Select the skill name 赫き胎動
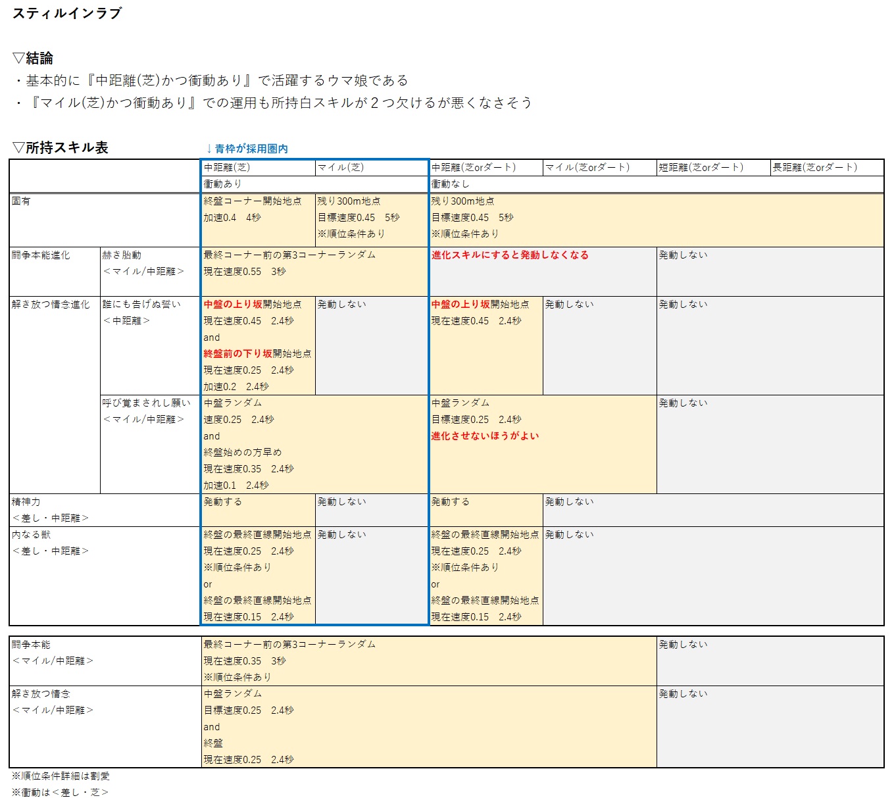Viewport: 894px width, 798px height. click(x=122, y=255)
